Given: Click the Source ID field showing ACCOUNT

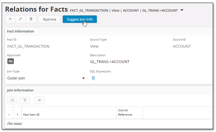Looking at the screenshot, I should [x=182, y=46].
